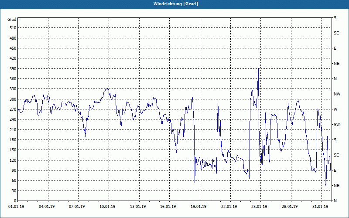Click the 25.01.19 date label
Image resolution: width=349 pixels, height=218 pixels.
pos(259,207)
